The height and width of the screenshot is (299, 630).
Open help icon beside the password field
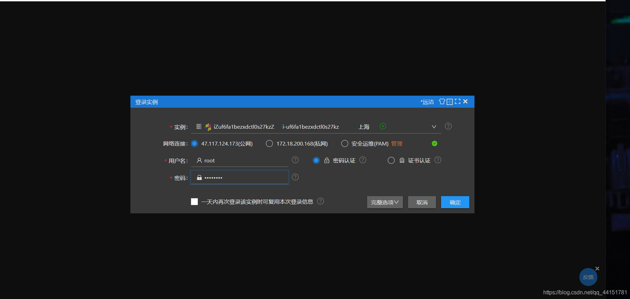coord(295,177)
